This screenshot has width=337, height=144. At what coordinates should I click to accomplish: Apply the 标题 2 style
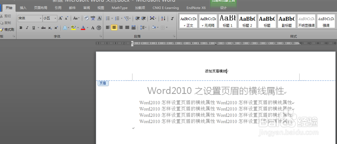pos(247,21)
